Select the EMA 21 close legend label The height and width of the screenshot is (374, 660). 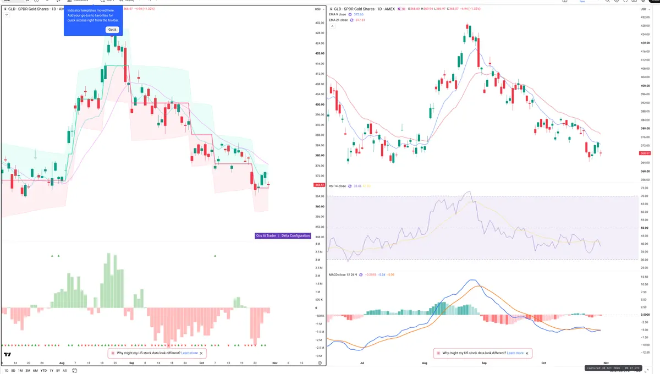tap(338, 20)
